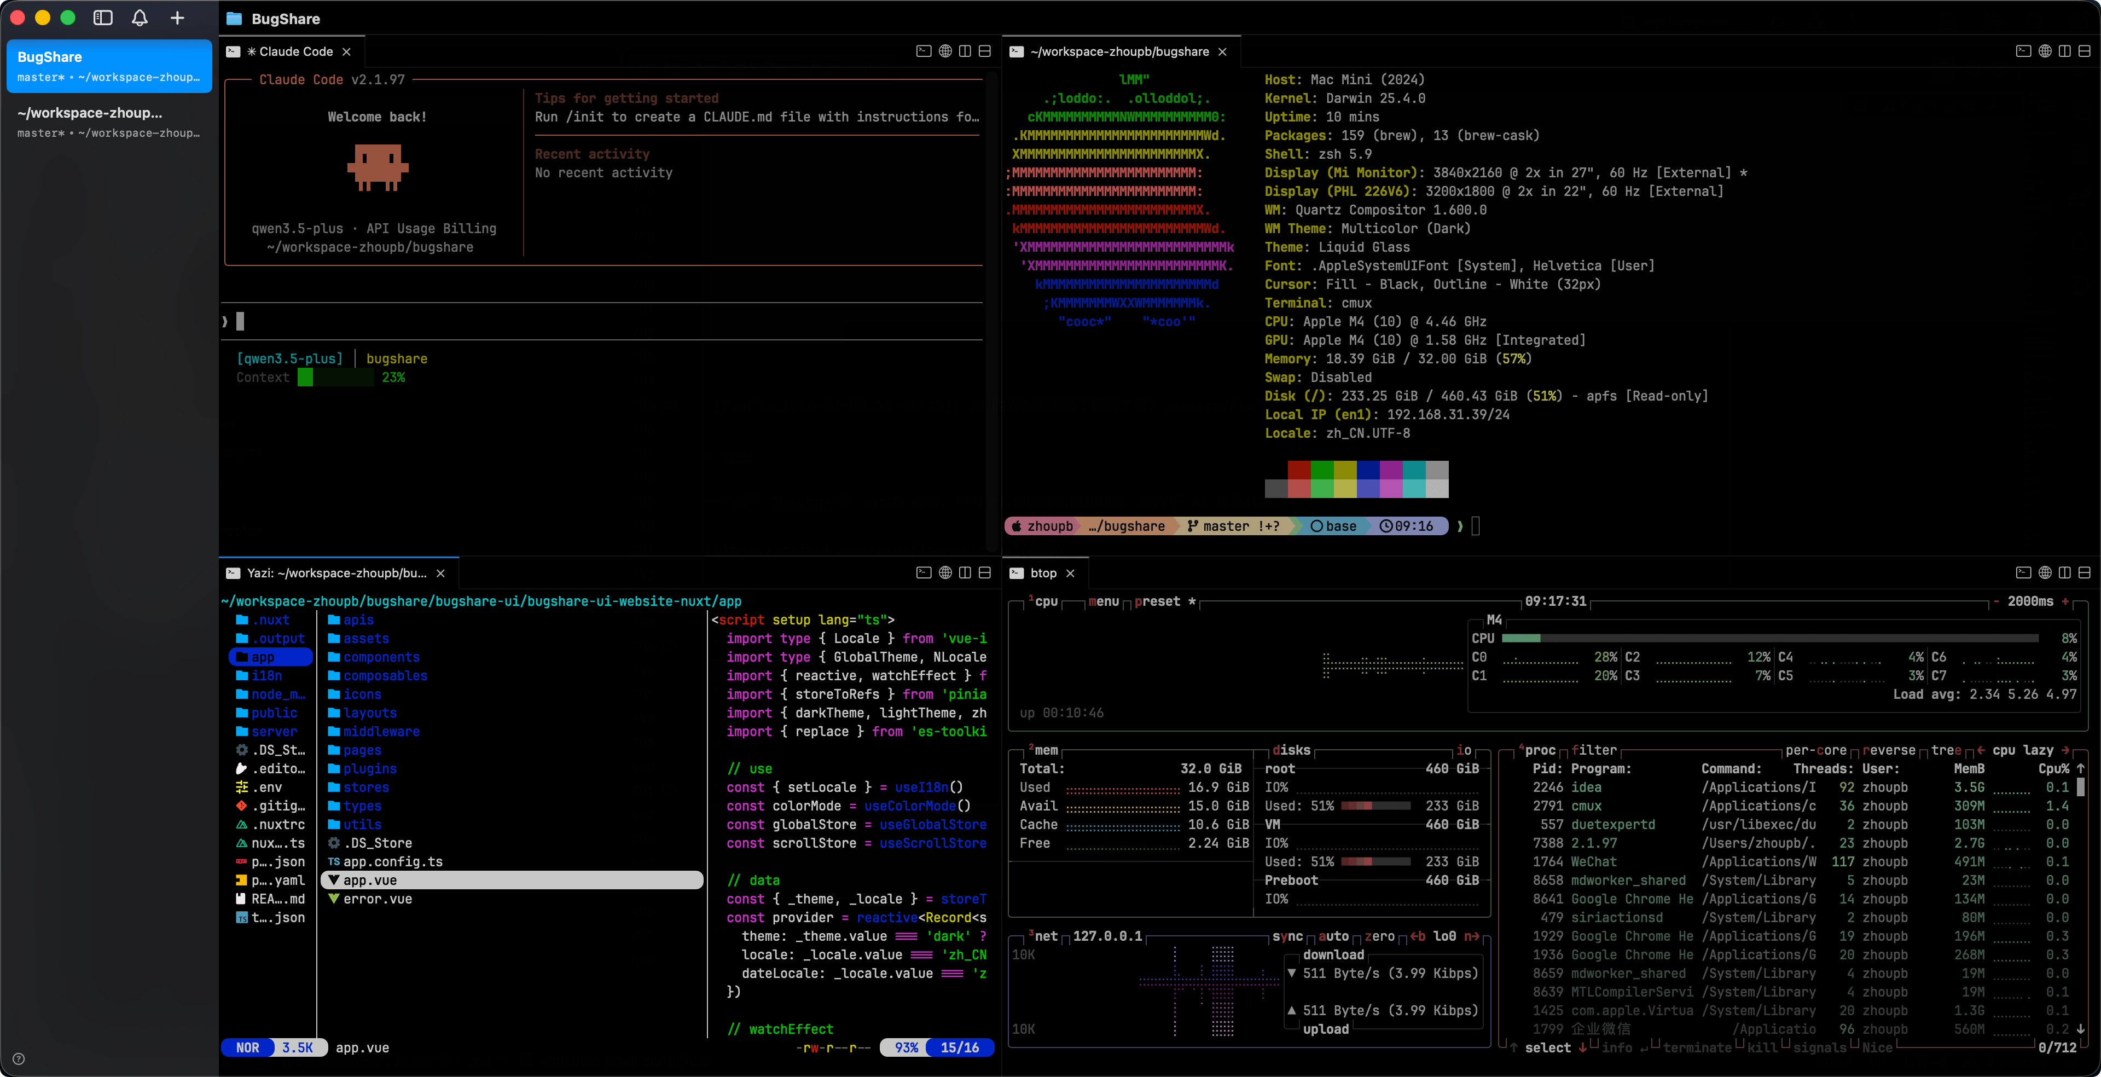Click the help icon in the sidebar

click(x=19, y=1059)
